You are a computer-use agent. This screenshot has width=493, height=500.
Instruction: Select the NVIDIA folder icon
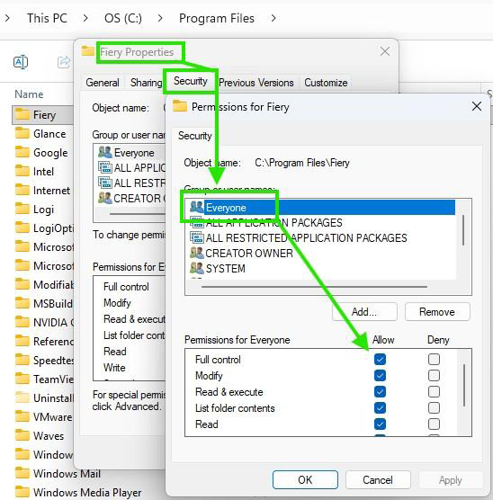pyautogui.click(x=22, y=322)
